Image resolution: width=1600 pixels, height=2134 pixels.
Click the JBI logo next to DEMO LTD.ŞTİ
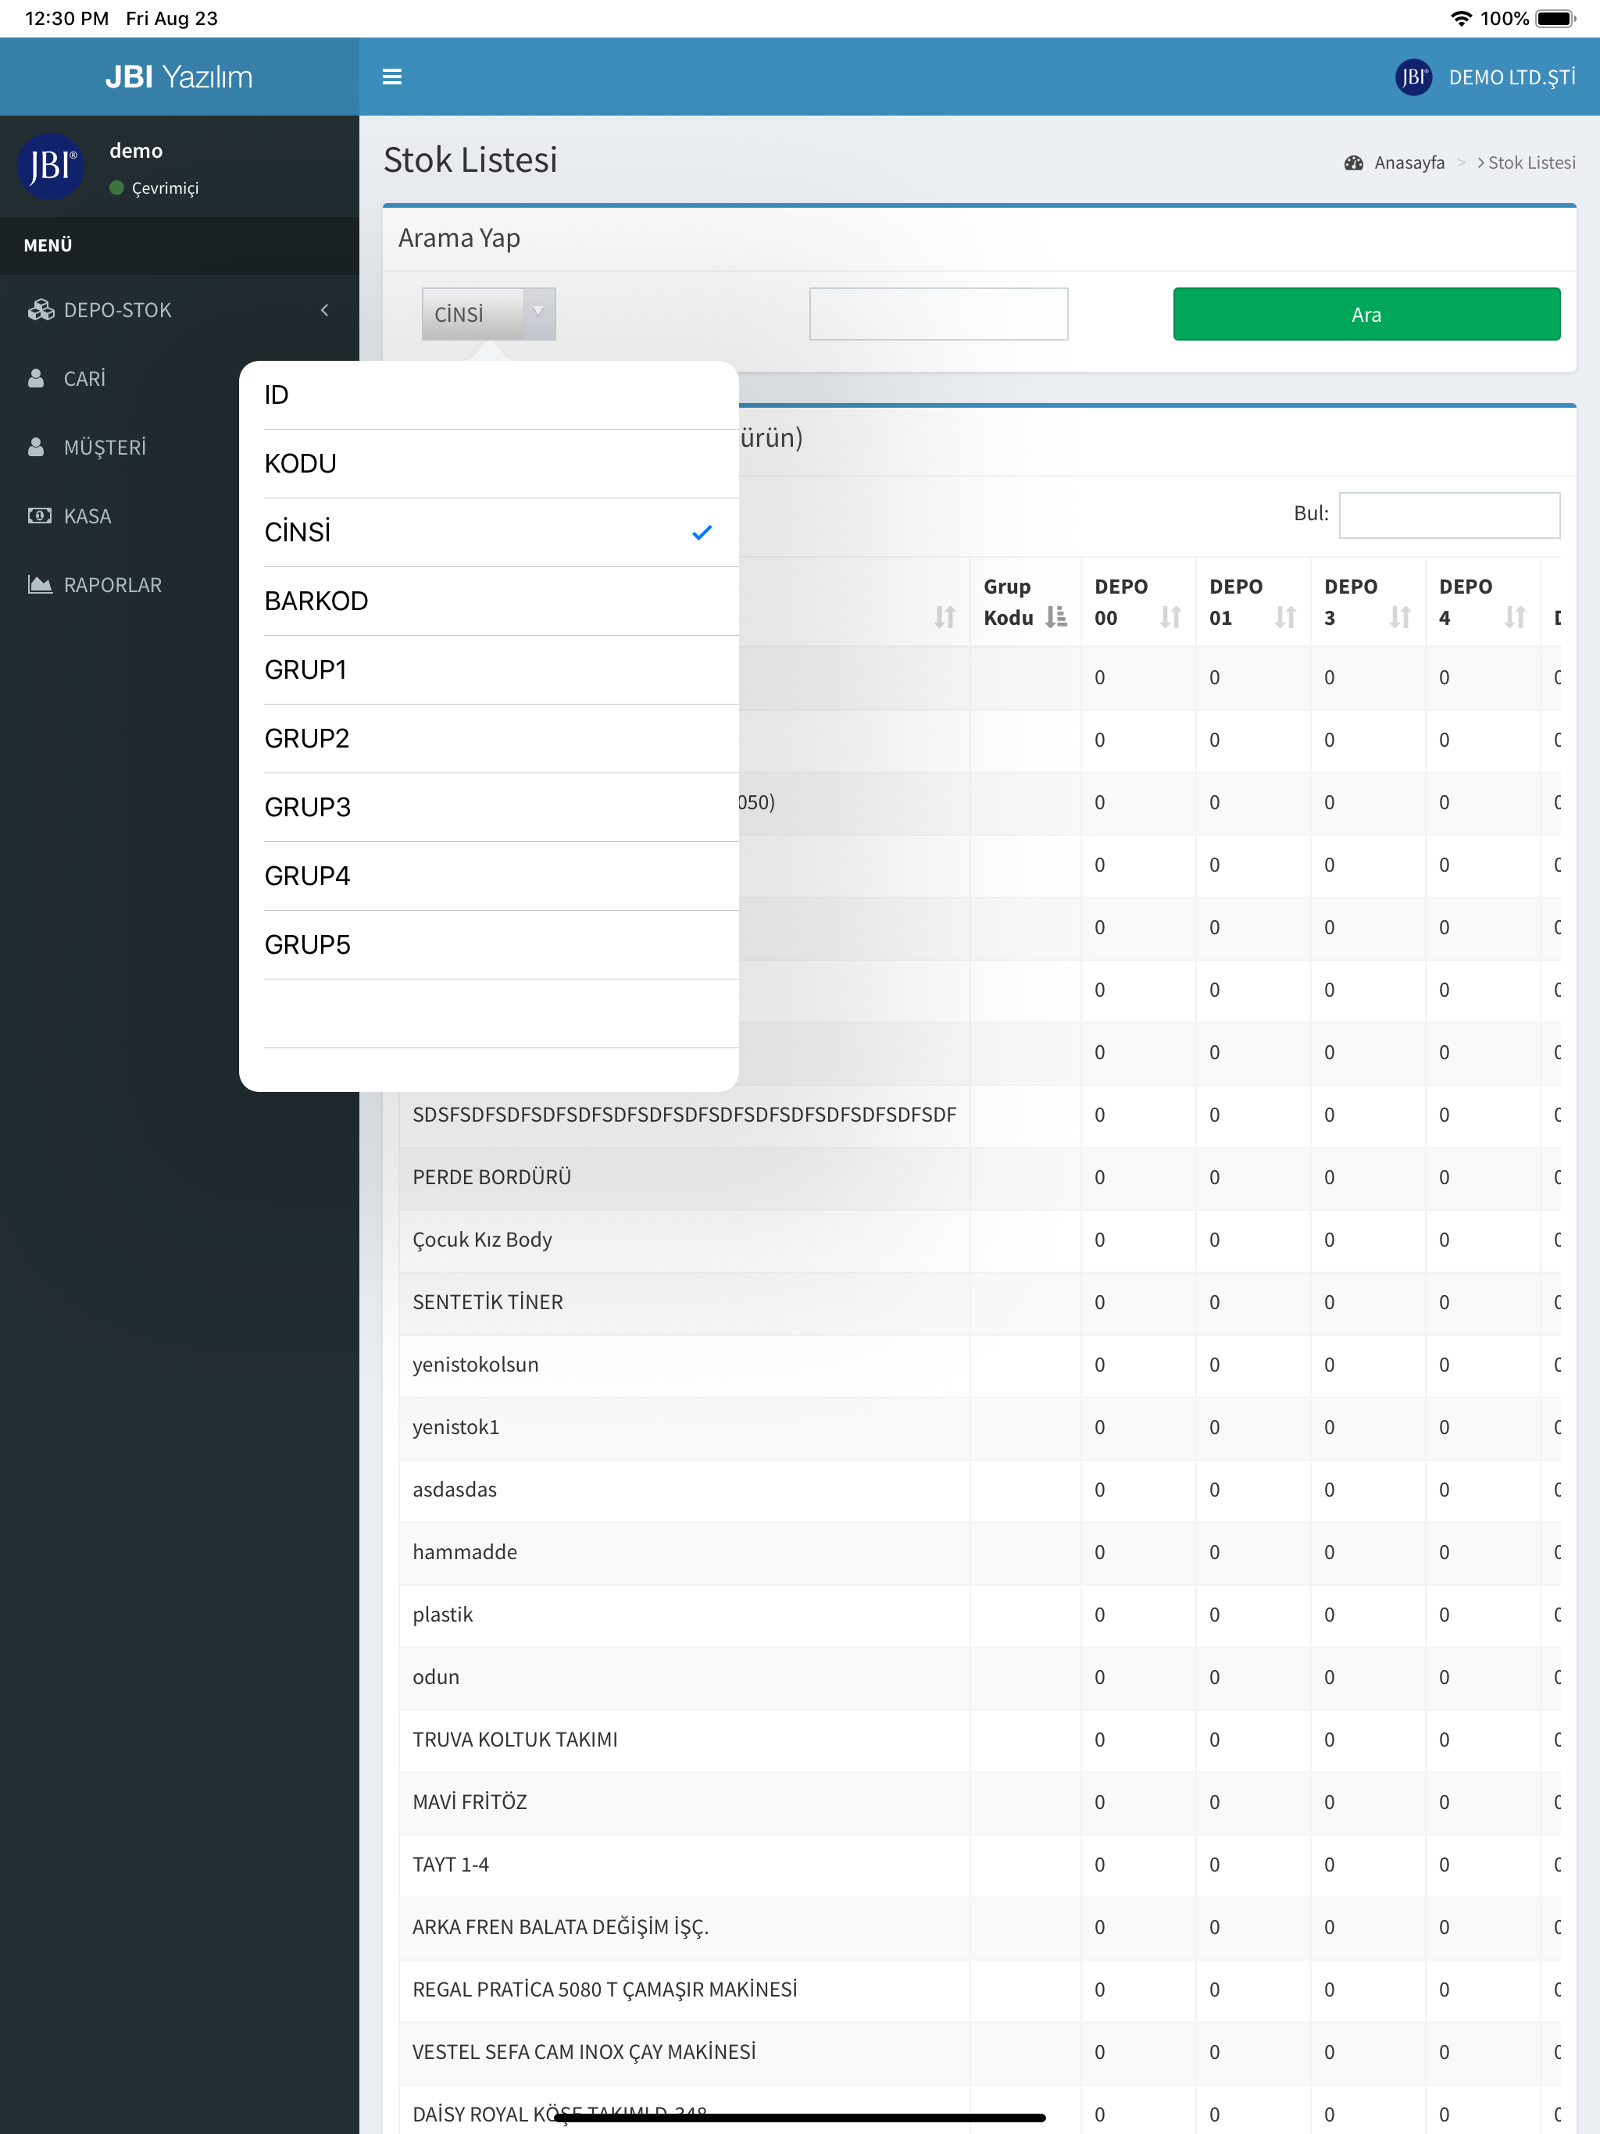[1414, 77]
